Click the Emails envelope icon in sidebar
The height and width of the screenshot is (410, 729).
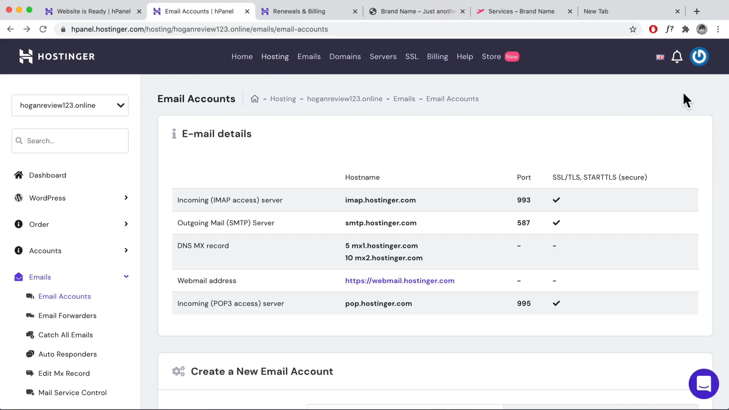19,277
